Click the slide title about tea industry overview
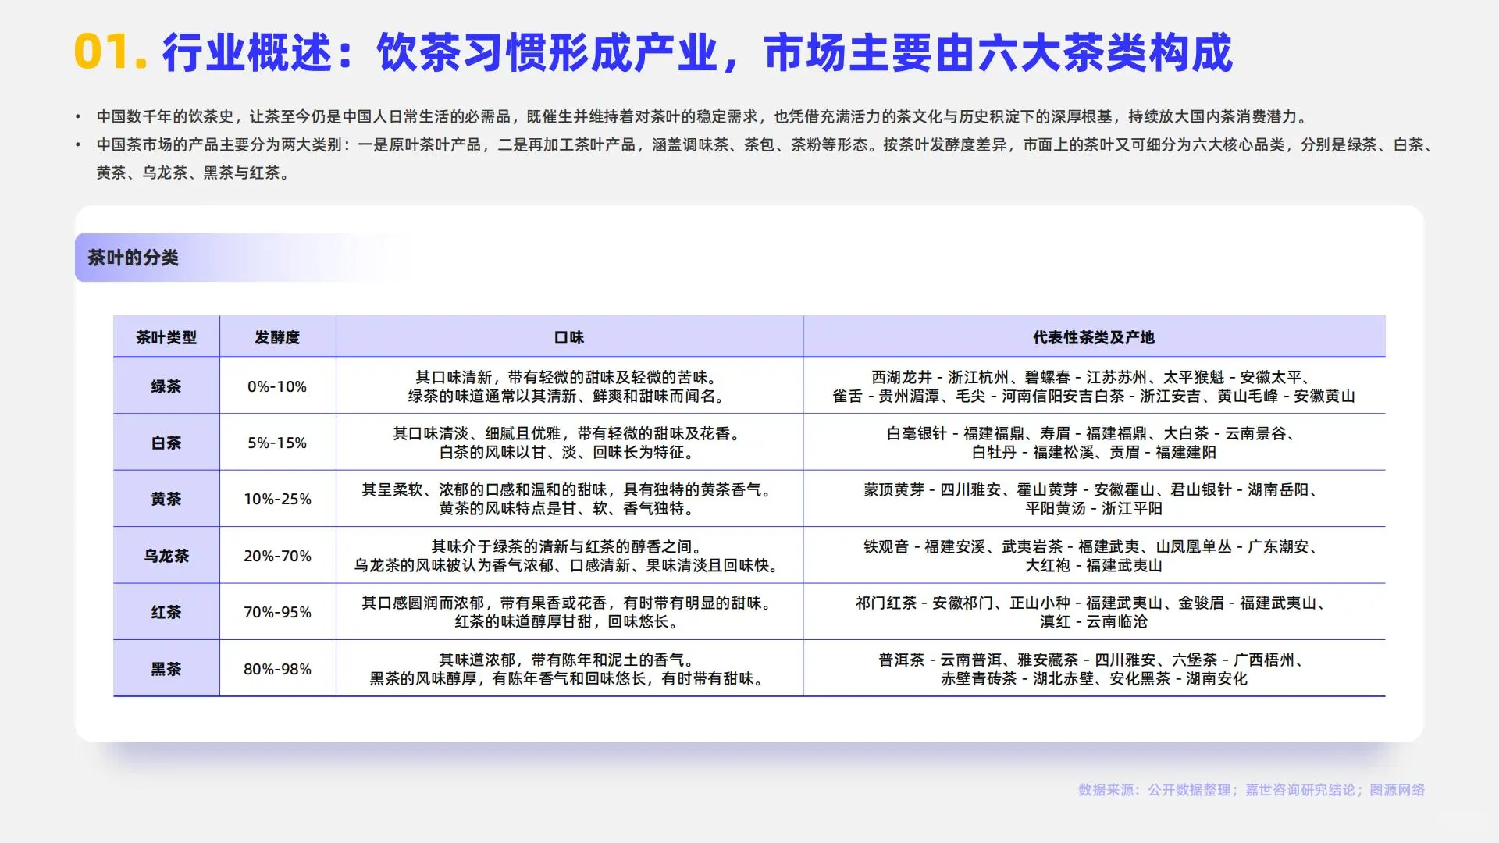 pos(695,55)
